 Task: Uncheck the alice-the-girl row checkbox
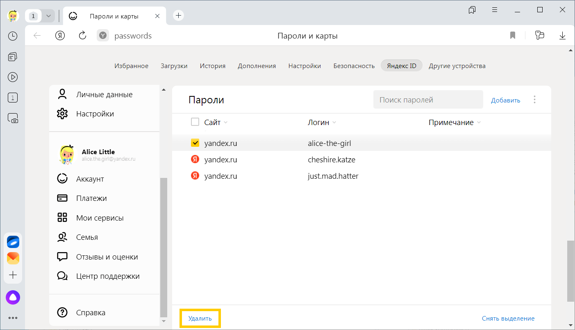pos(195,143)
